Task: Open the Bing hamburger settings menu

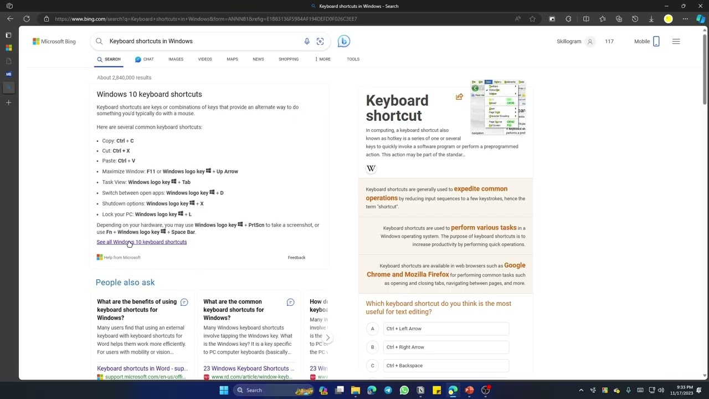Action: (x=676, y=42)
